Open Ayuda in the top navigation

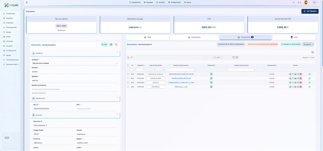coord(188,3)
